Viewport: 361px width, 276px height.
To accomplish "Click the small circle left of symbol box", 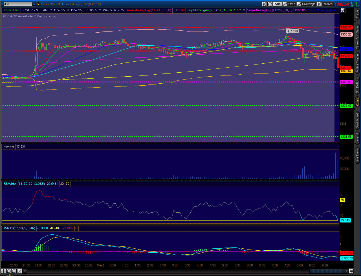I will coord(1,4).
